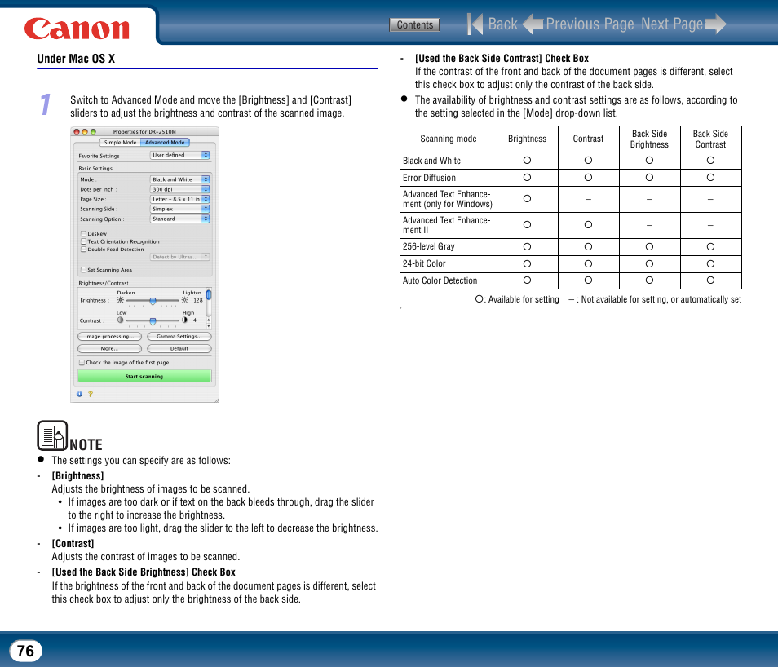Enable Set Scanning Area checkbox
This screenshot has height=667, width=778.
[x=83, y=269]
